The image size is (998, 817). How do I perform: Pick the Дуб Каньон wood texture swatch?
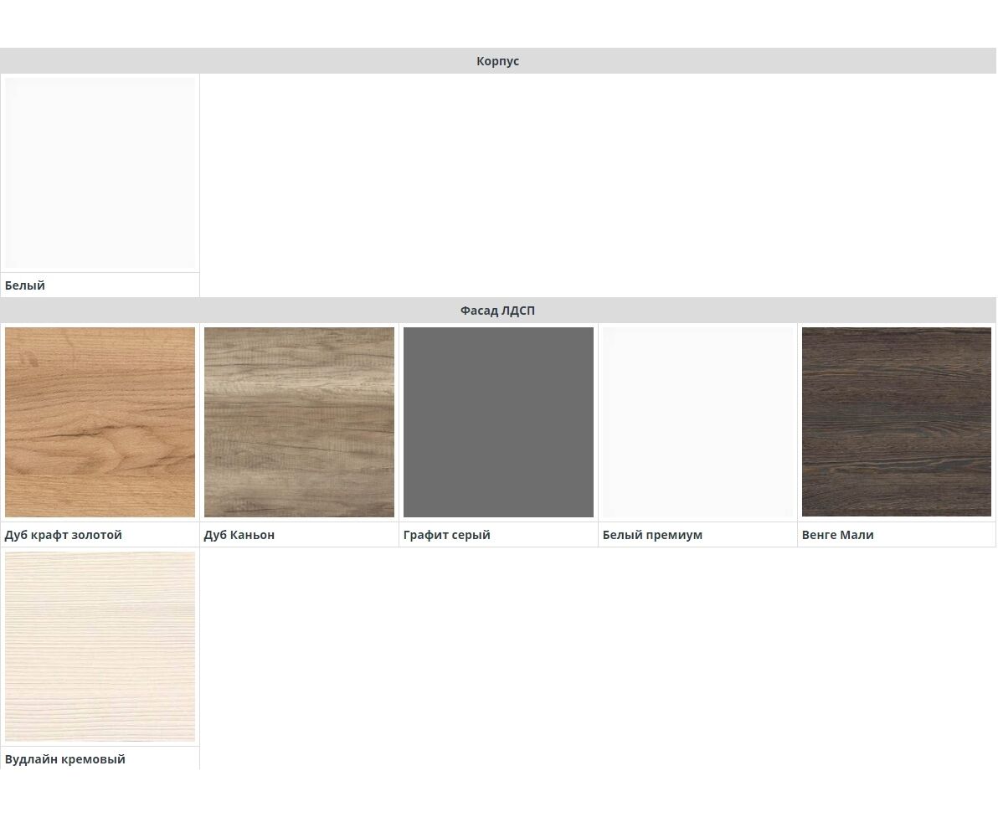[x=299, y=422]
